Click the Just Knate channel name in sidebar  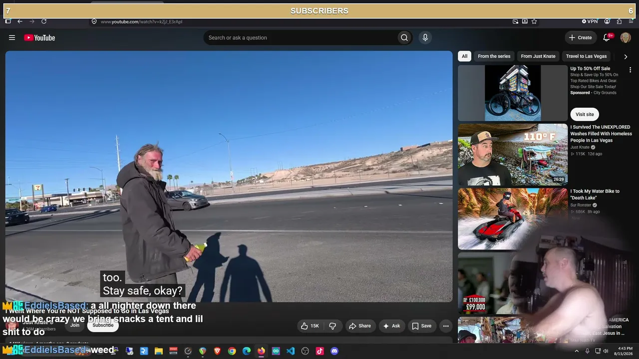coord(580,148)
